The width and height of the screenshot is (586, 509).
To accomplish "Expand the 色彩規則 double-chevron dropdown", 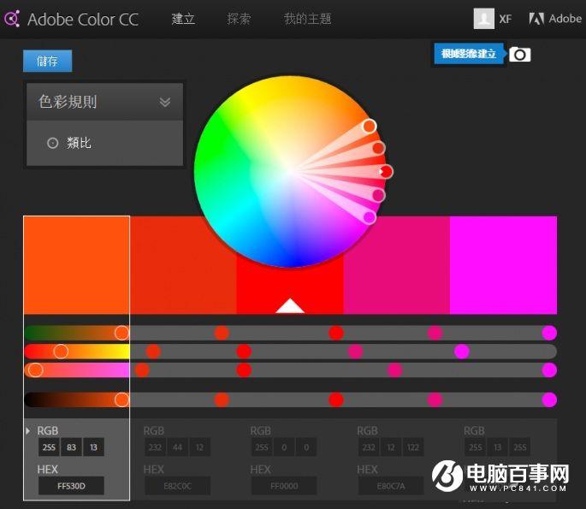I will click(x=165, y=102).
